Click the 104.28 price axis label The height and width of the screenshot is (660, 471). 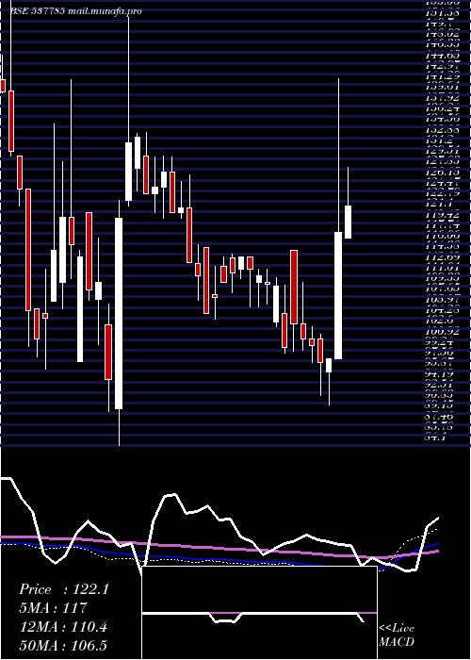(441, 310)
